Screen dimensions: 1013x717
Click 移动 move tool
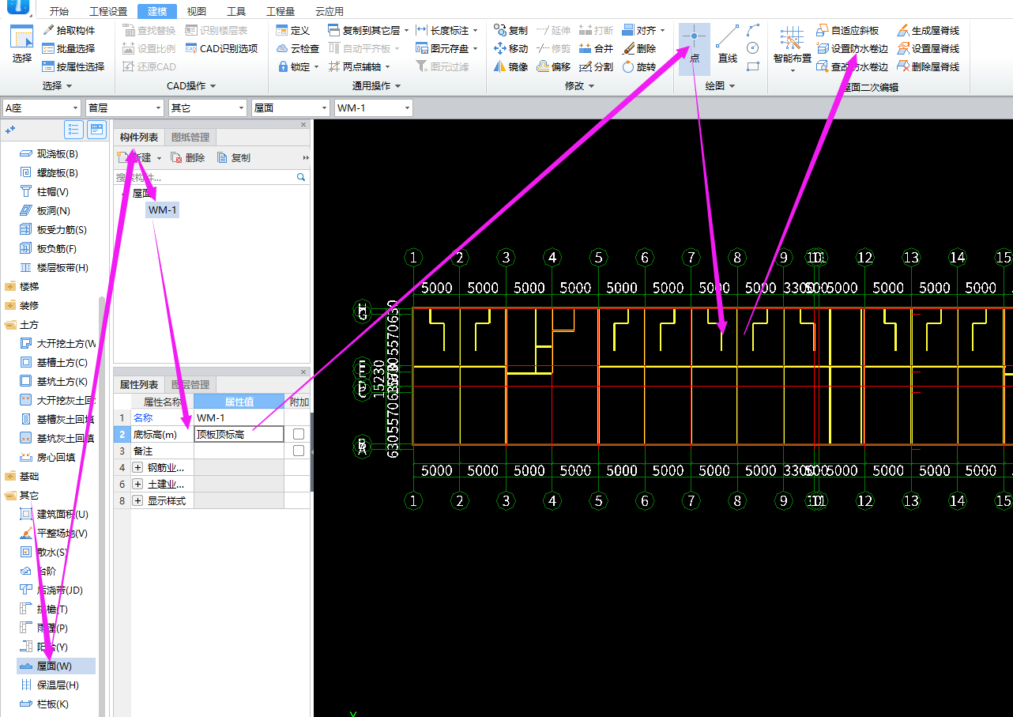click(x=510, y=48)
